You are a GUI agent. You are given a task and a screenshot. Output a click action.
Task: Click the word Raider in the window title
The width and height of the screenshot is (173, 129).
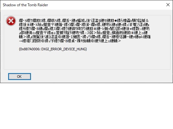coord(43,5)
